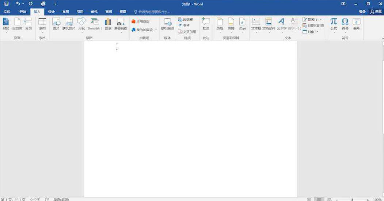
Task: Expand the Undo history dropdown arrow
Action: [x=23, y=4]
